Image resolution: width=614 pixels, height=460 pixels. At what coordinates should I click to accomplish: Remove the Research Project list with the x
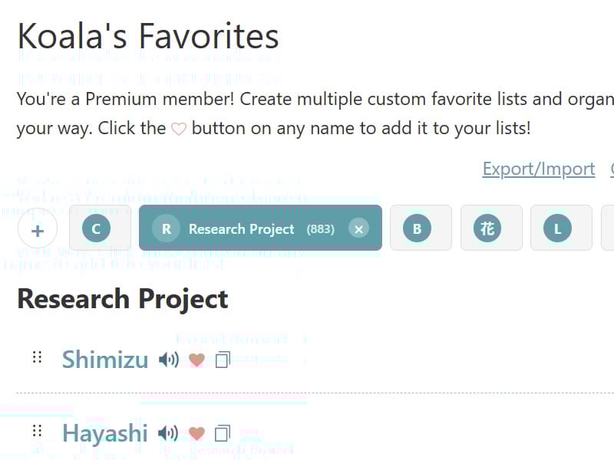pyautogui.click(x=359, y=228)
